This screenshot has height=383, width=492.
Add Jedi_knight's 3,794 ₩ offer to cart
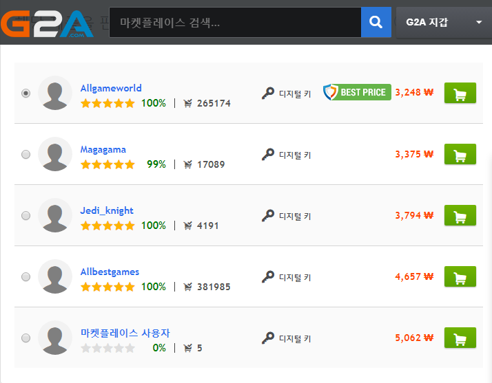(x=460, y=215)
